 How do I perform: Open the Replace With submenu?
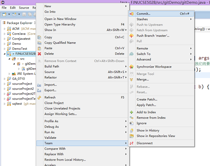(x=82, y=154)
